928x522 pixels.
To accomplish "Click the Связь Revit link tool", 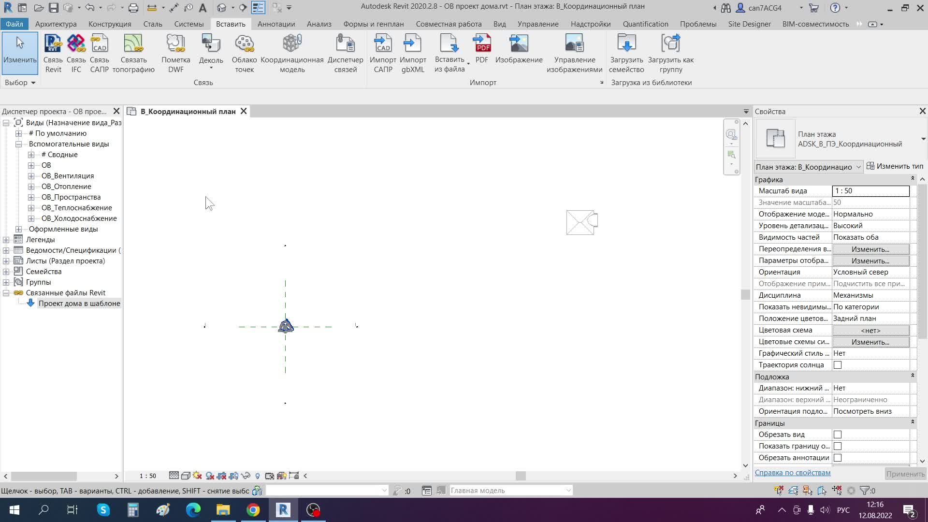I will pyautogui.click(x=53, y=54).
